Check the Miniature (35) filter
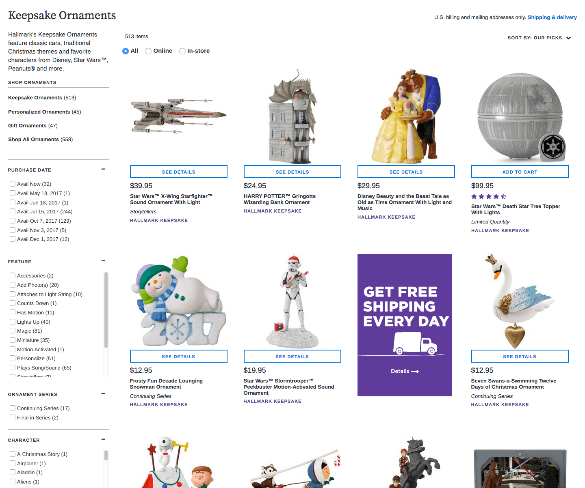This screenshot has height=488, width=585. click(13, 340)
